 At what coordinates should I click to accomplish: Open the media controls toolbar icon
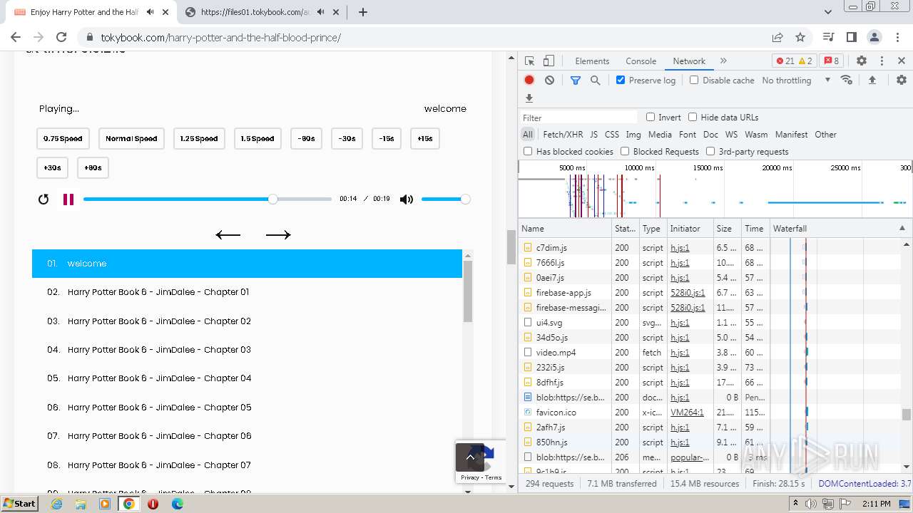tap(828, 37)
